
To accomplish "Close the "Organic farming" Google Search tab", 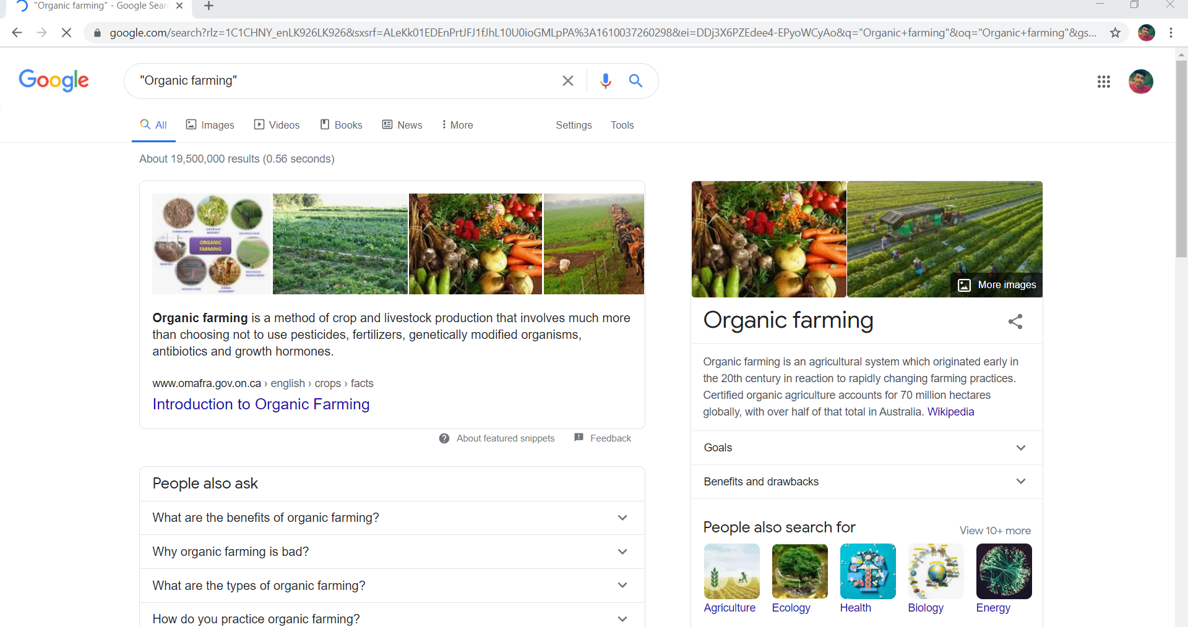I will 179,6.
